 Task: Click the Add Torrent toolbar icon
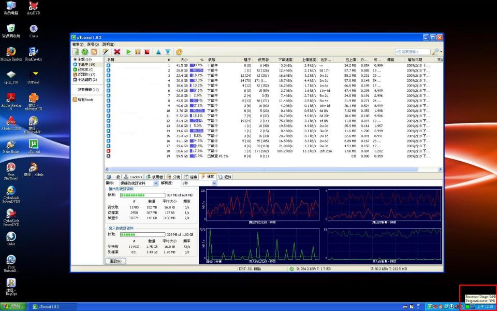coord(76,52)
